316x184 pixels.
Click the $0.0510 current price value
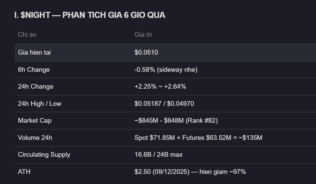[146, 53]
